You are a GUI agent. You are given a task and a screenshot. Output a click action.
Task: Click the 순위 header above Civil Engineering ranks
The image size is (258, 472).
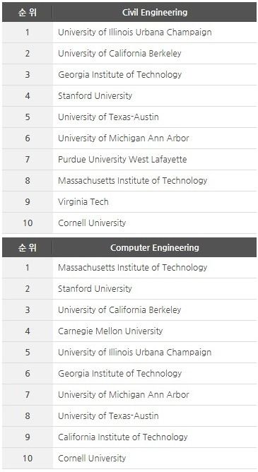point(28,12)
